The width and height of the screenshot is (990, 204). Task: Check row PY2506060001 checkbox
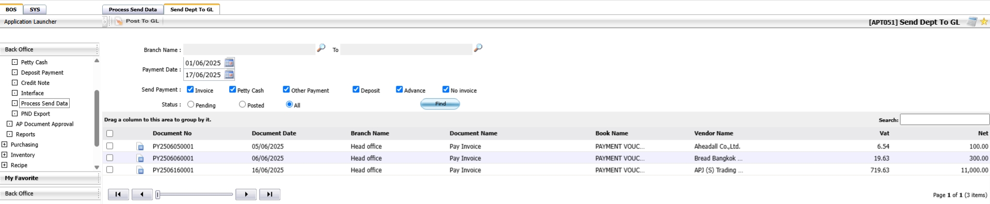[x=109, y=158]
